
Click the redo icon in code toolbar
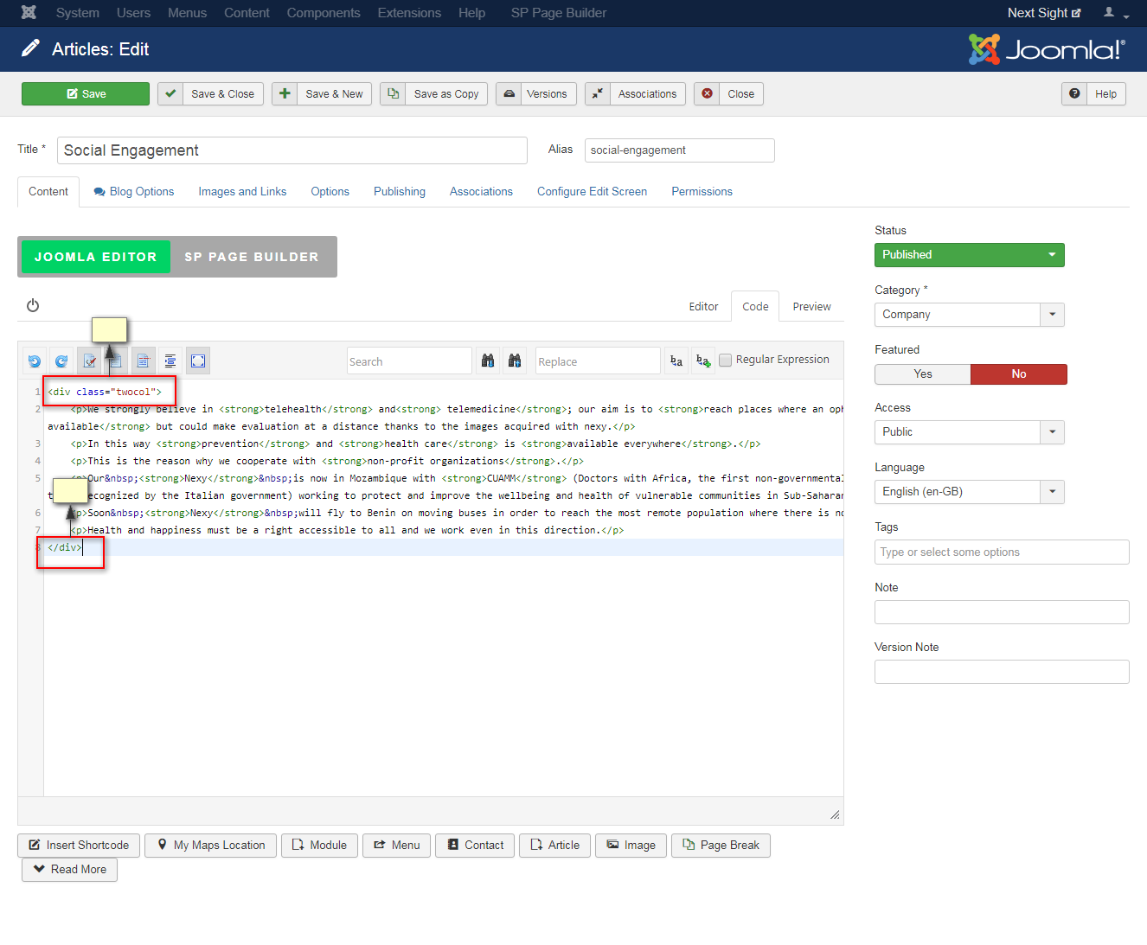(x=61, y=361)
